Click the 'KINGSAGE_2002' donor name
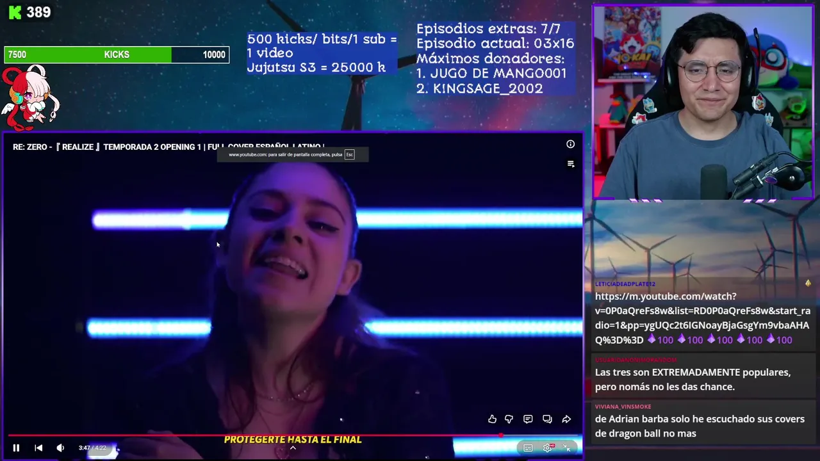The image size is (820, 461). click(488, 88)
